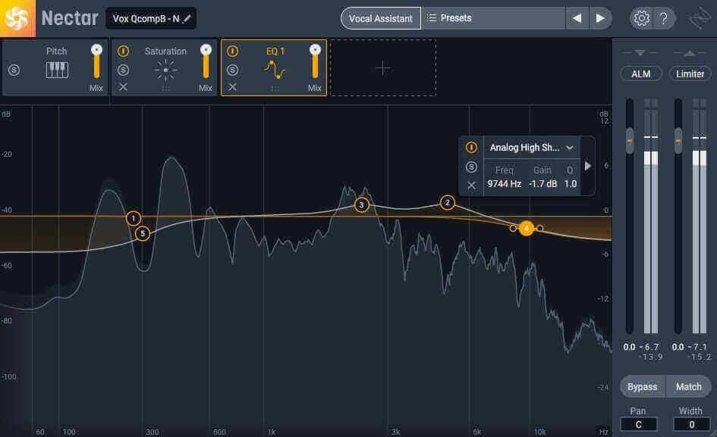Click the input meter arrow icon
The image size is (717, 437).
[640, 53]
